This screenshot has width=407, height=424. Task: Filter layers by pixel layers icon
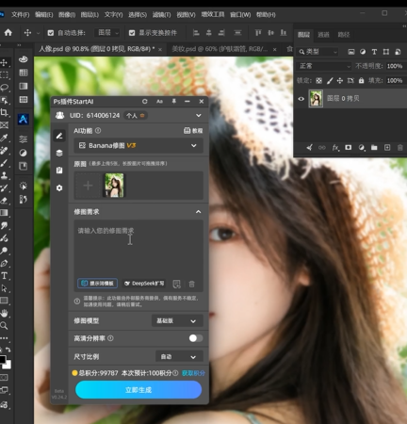click(x=351, y=52)
